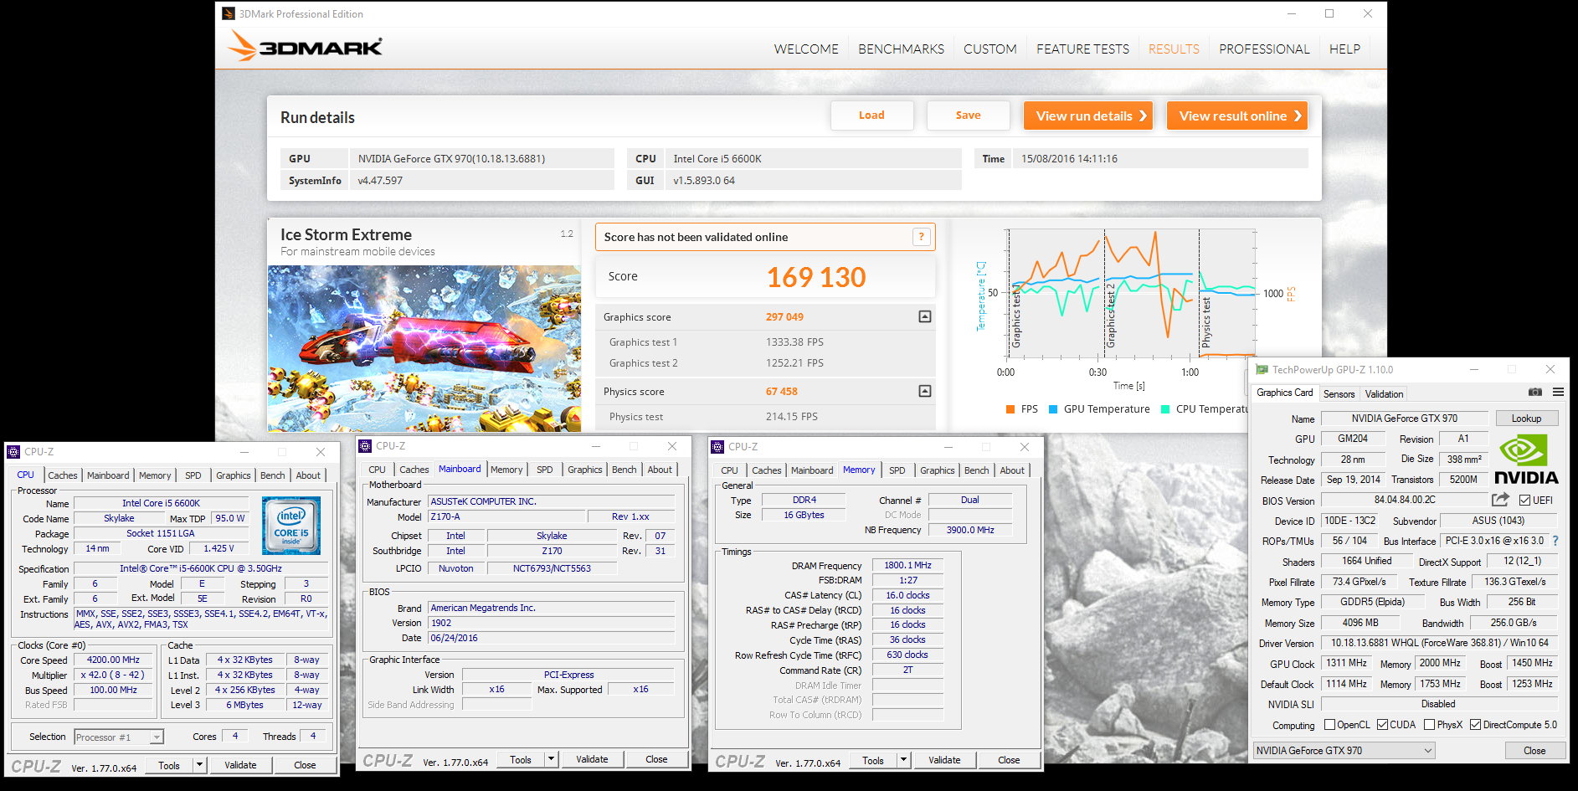Click the Ice Storm Extreme thumbnail image

(424, 348)
